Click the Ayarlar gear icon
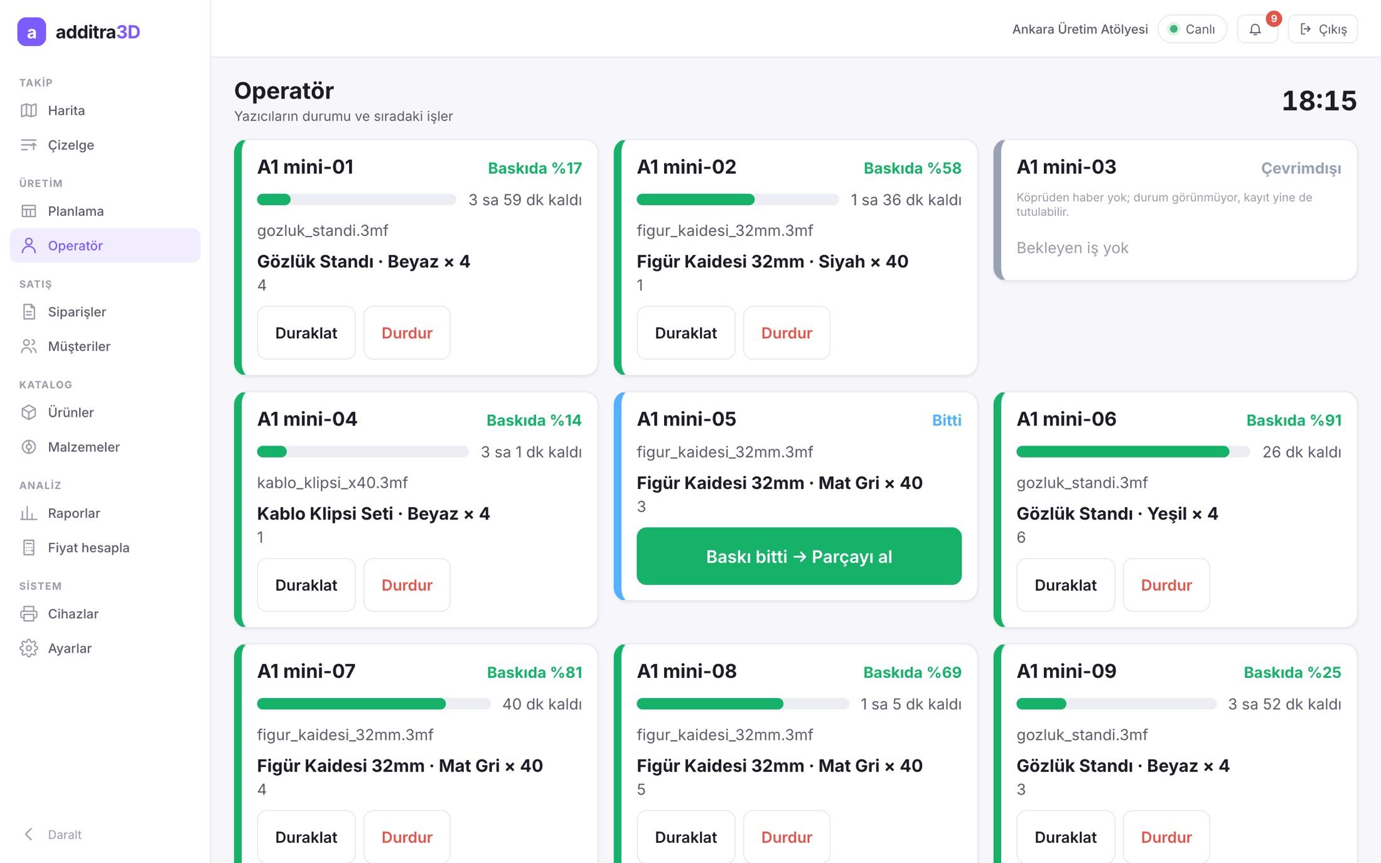Viewport: 1381px width, 863px height. click(29, 648)
